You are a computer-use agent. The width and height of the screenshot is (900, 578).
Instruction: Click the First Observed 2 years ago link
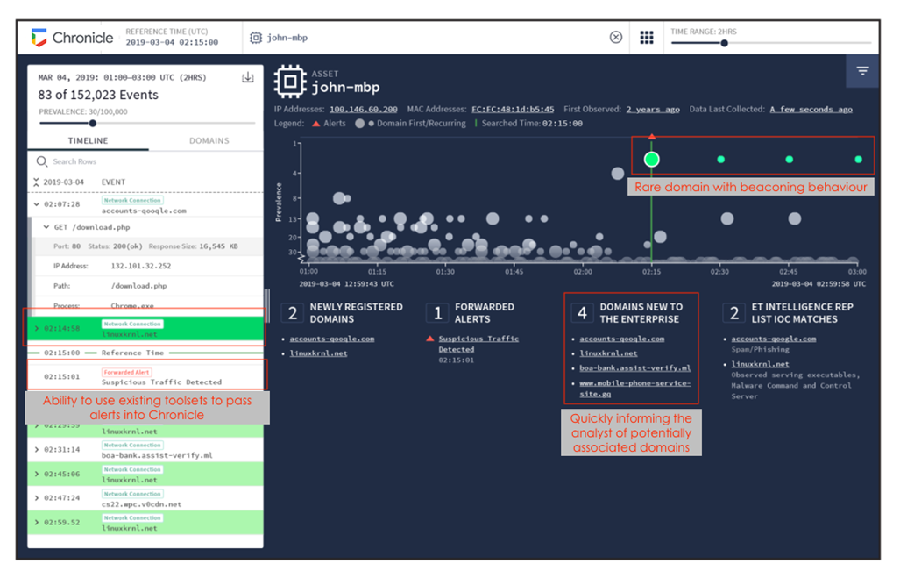click(653, 109)
